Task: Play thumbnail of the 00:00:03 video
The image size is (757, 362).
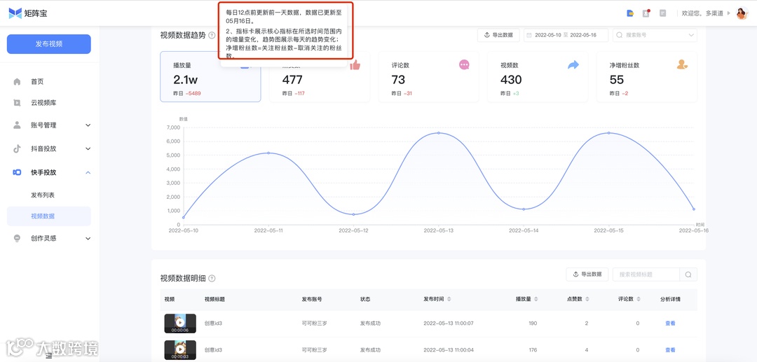Action: [x=180, y=350]
